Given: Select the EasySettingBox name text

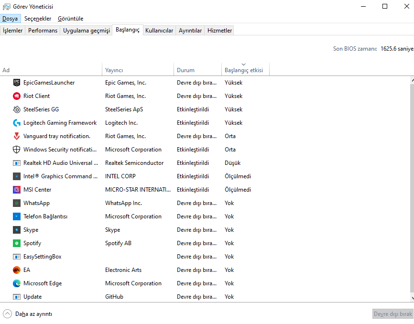Looking at the screenshot, I should click(42, 257).
